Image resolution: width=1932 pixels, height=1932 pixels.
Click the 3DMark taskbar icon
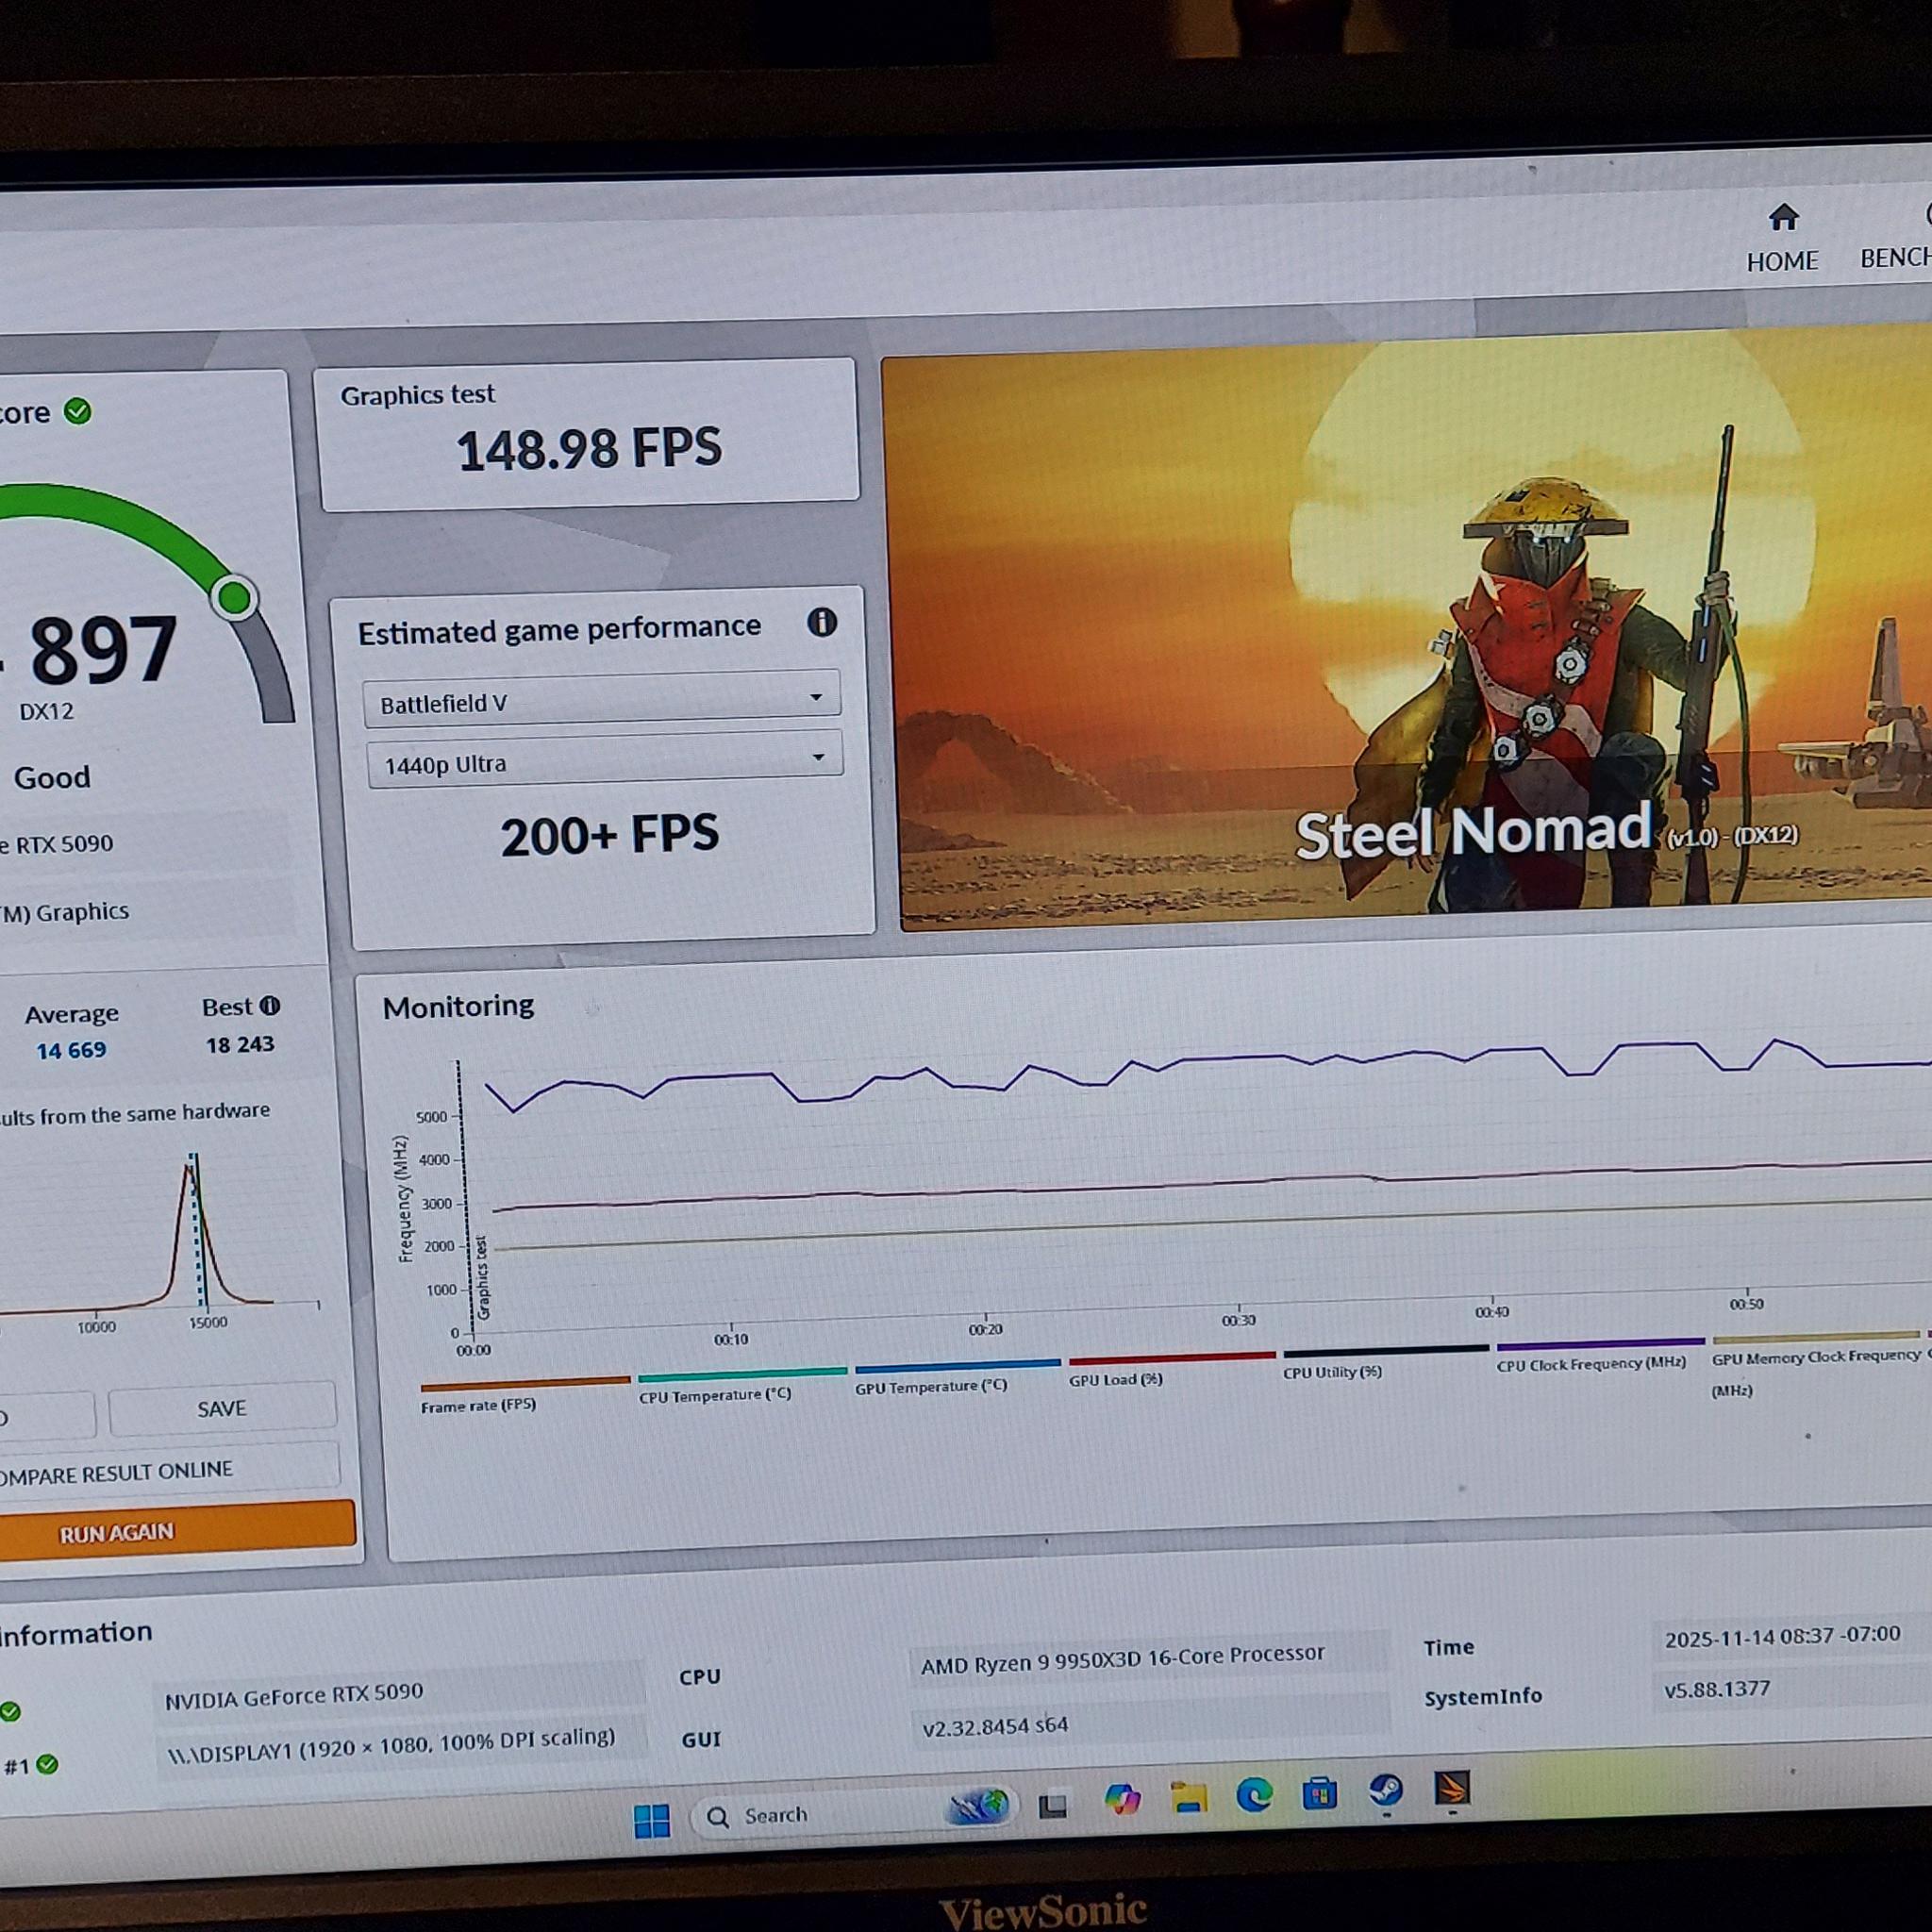[1452, 1787]
